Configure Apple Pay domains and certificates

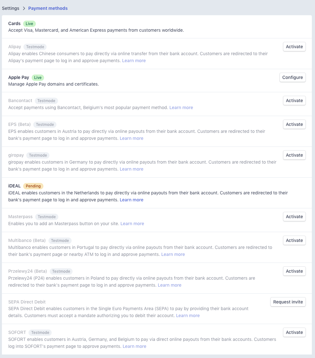[x=292, y=77]
